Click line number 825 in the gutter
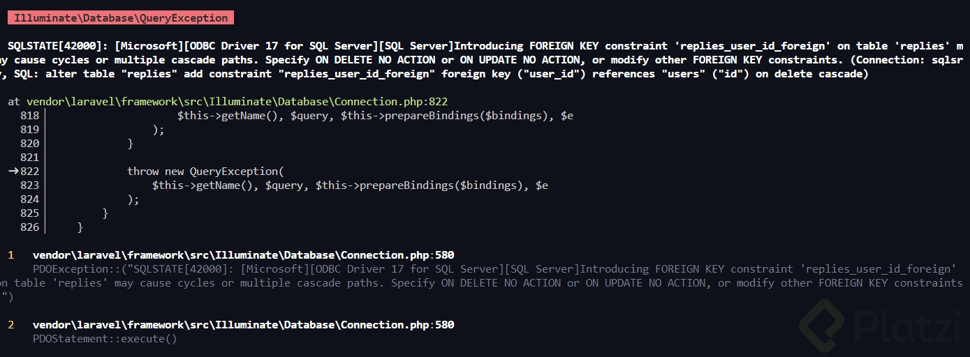Screen dimensions: 970x357 [x=29, y=213]
